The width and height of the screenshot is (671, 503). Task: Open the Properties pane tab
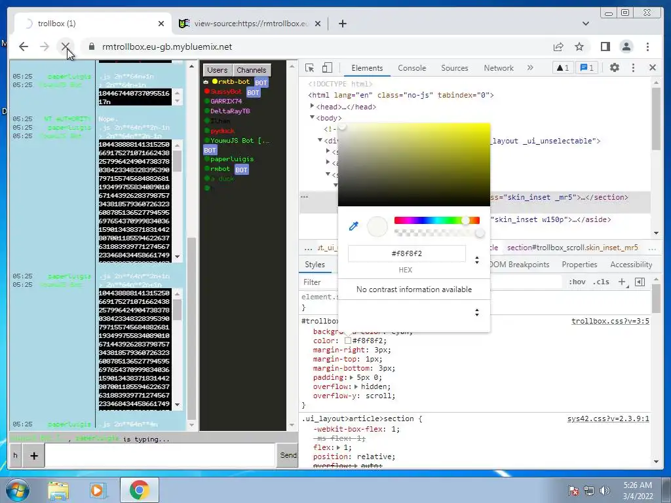[x=579, y=265]
